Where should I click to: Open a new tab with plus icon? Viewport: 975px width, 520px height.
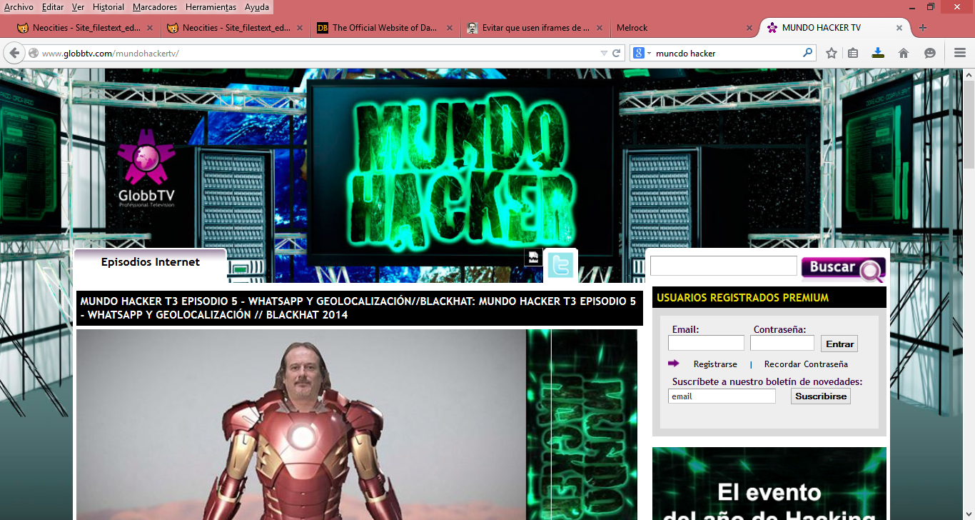[923, 28]
